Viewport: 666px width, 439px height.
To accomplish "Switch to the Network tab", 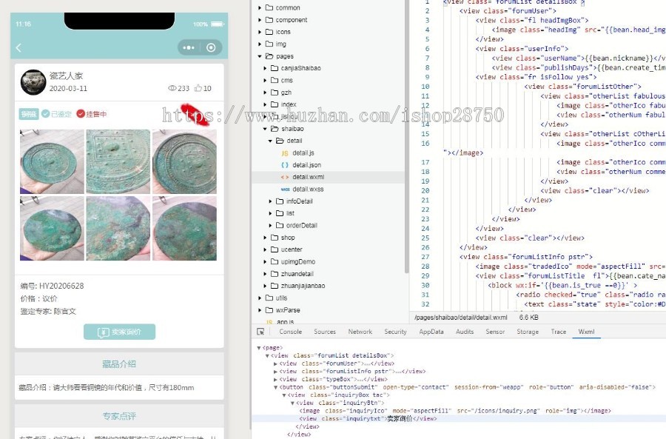I will click(360, 332).
